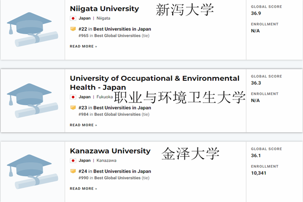The width and height of the screenshot is (303, 202).
Task: Select the 'Fukuoka' city text
Action: [x=105, y=97]
